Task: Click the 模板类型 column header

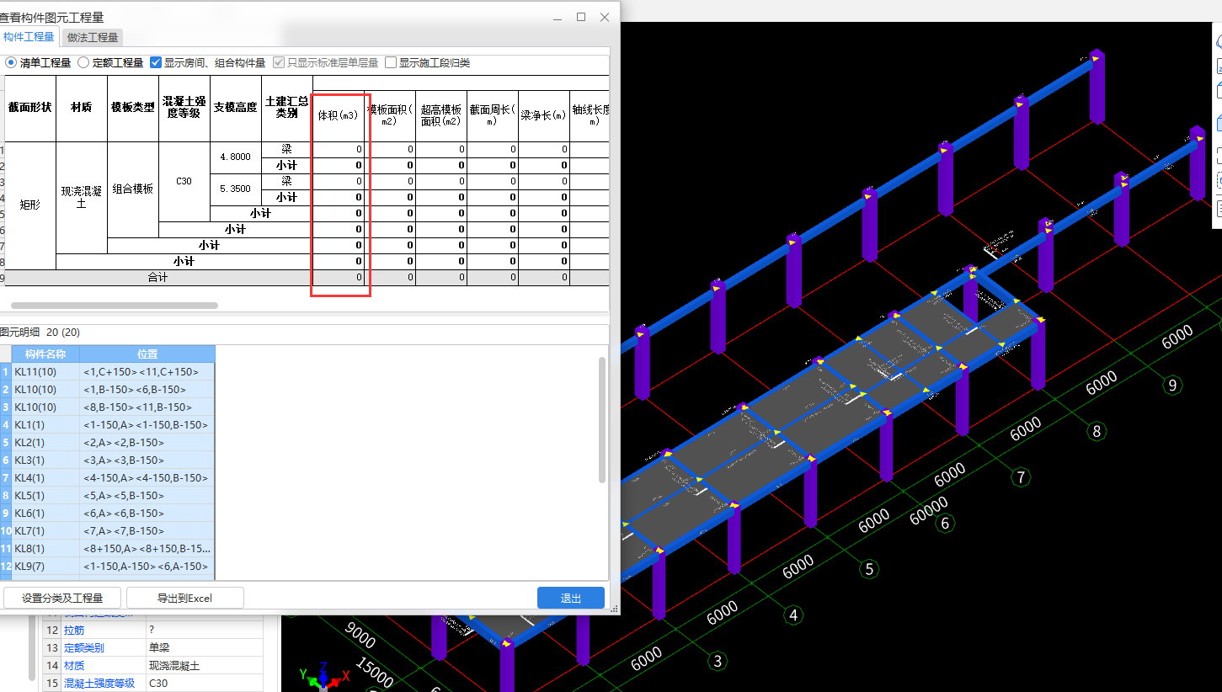Action: [133, 108]
